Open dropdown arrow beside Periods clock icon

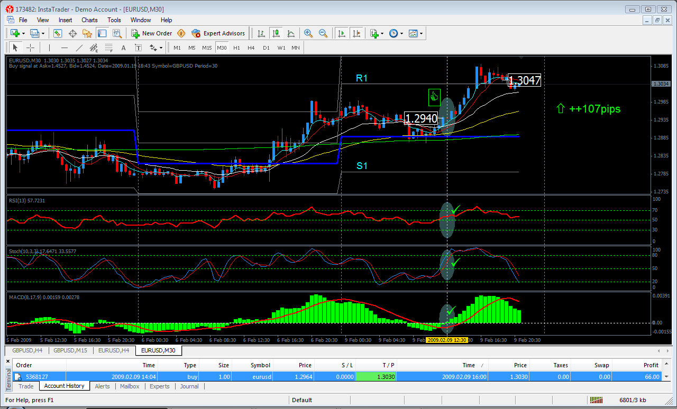click(x=401, y=33)
